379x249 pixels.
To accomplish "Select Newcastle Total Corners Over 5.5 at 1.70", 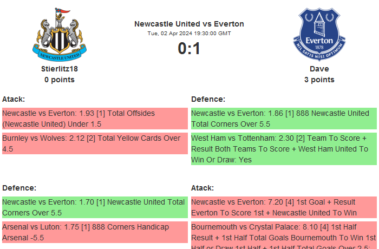I will 95,207.
